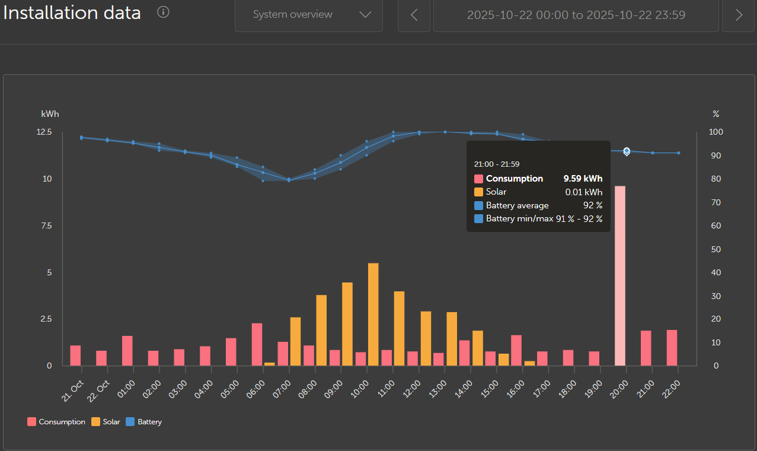Click the 05:00 consumption bar

[231, 352]
